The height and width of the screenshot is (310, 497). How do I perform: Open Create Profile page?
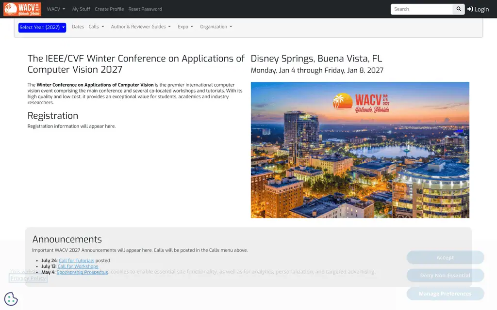pyautogui.click(x=109, y=9)
